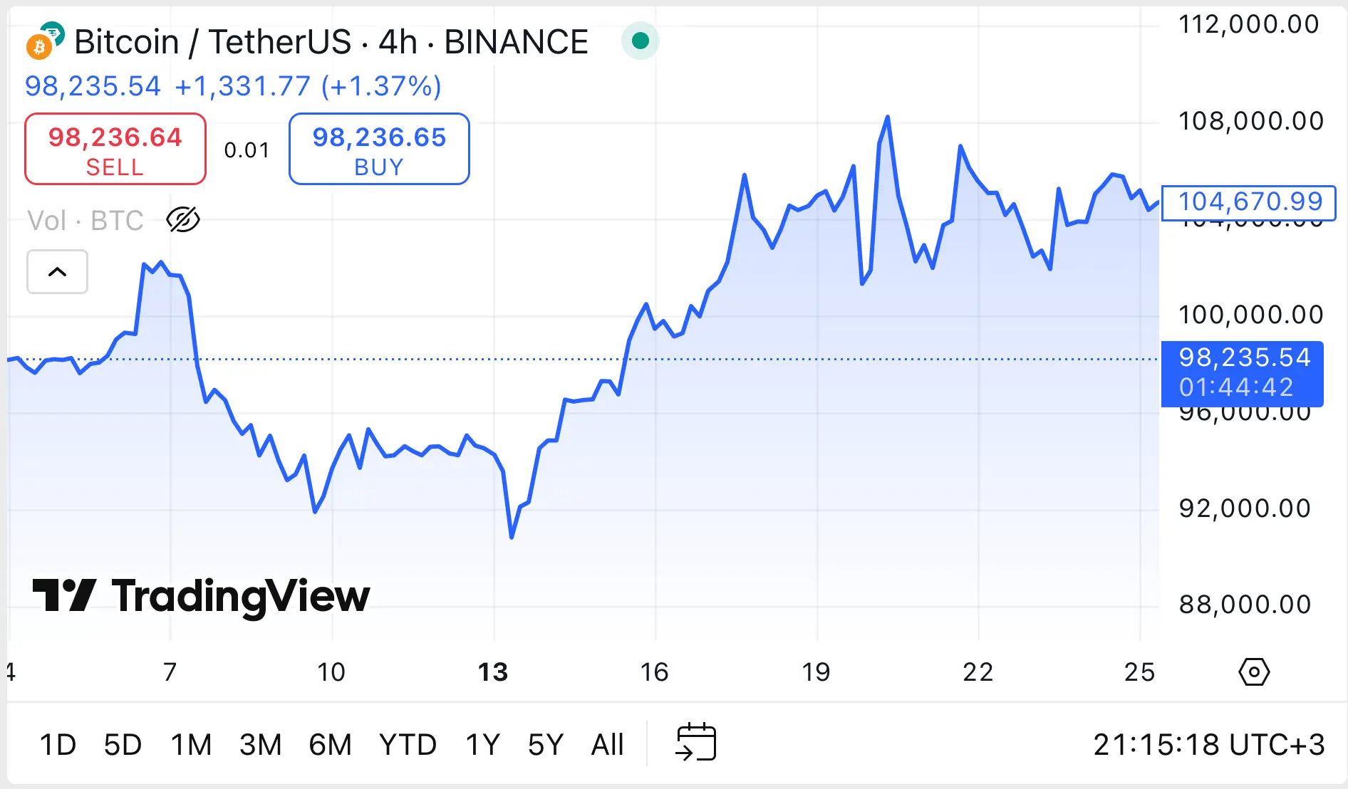The height and width of the screenshot is (789, 1348).
Task: Open chart settings hexagon gear icon
Action: pos(1254,672)
